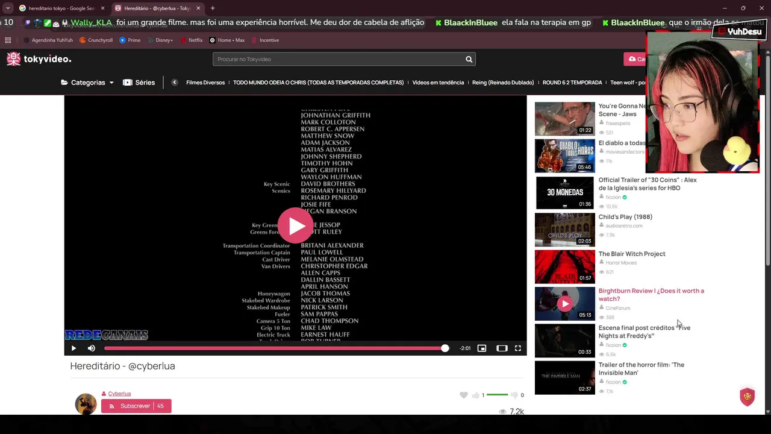Viewport: 771px width, 434px height.
Task: Click the thumbs down dislike icon
Action: pyautogui.click(x=514, y=395)
